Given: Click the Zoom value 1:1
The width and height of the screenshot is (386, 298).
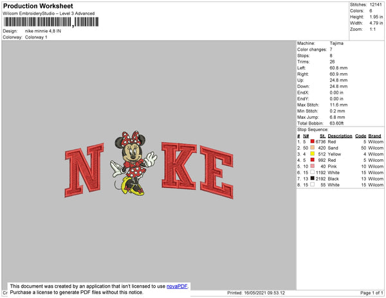Looking at the screenshot, I should click(372, 30).
